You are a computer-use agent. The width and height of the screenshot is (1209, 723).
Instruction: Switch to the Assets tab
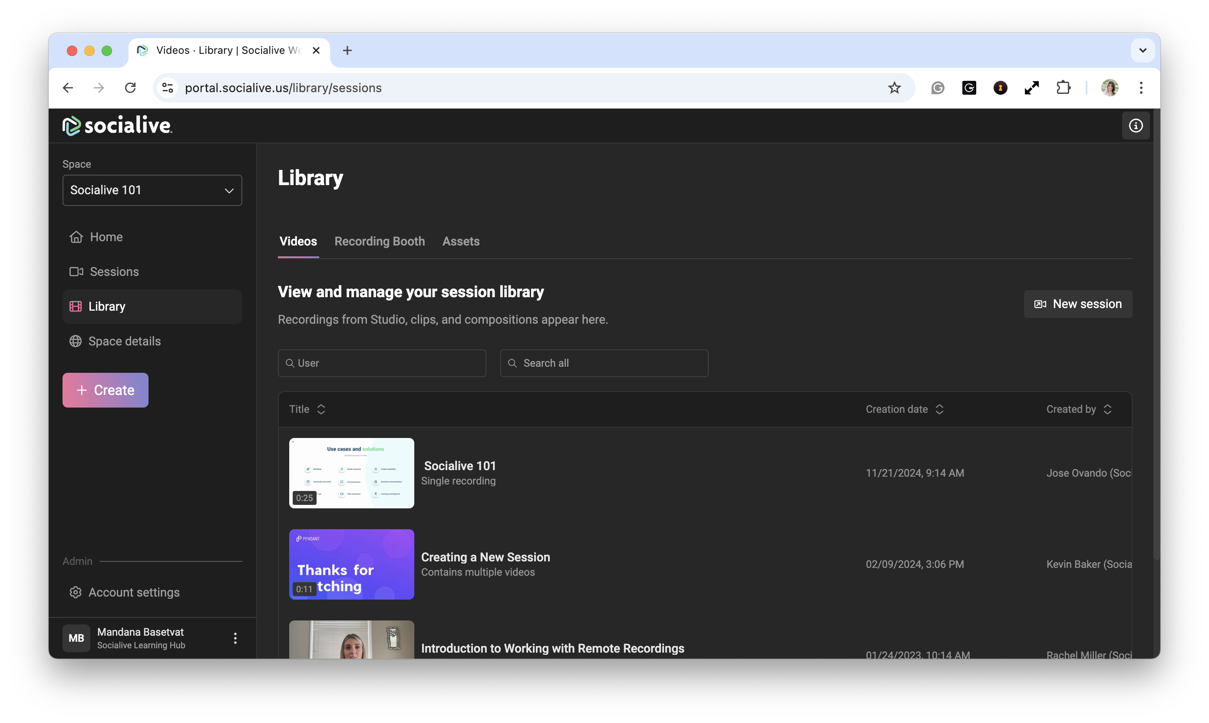coord(461,241)
